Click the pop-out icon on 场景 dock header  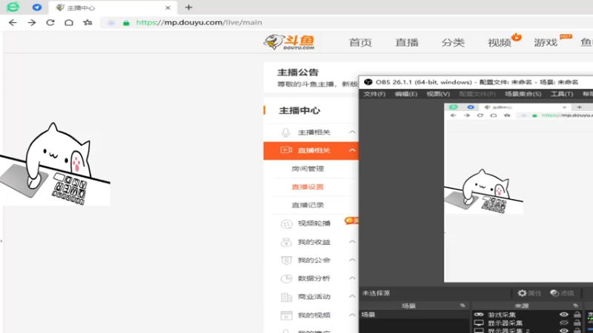[463, 306]
